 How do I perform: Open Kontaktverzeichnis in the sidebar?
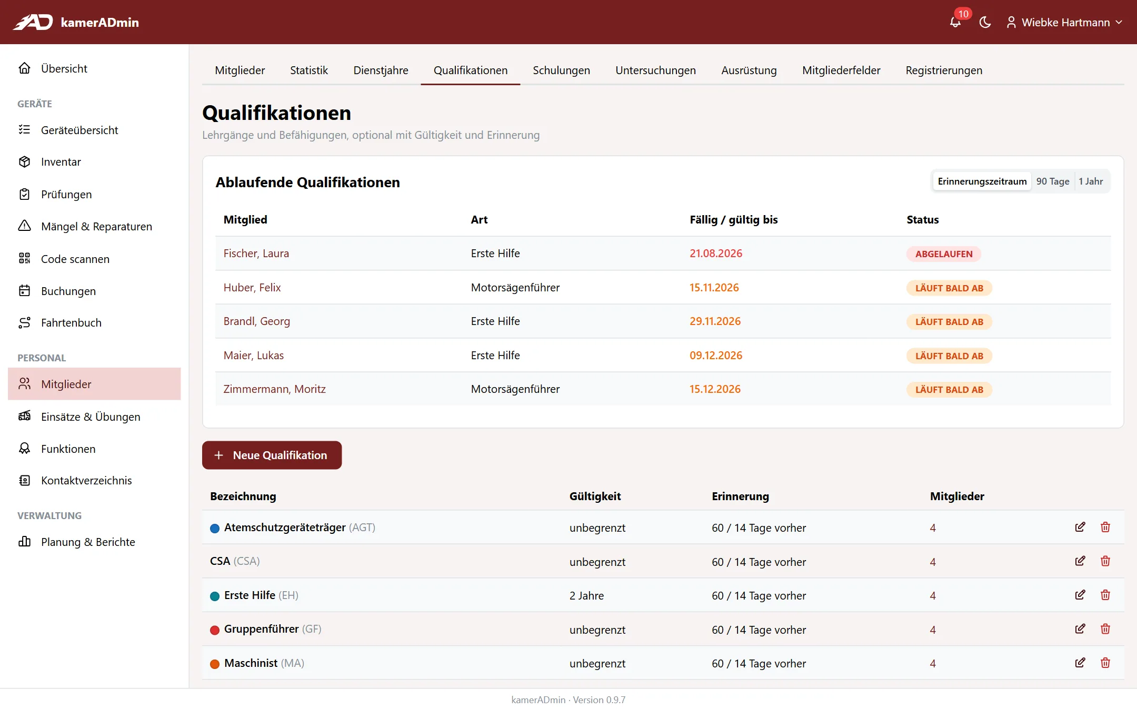click(x=94, y=481)
